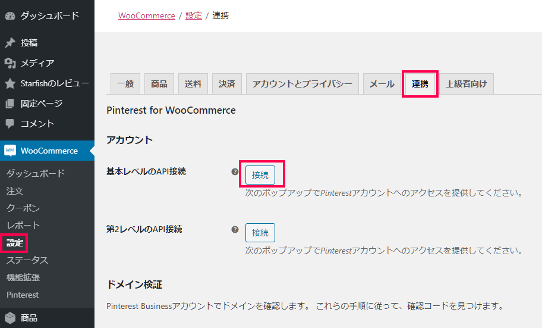This screenshot has width=542, height=328.
Task: Open the アカウントとプライバシー tab
Action: [x=302, y=83]
